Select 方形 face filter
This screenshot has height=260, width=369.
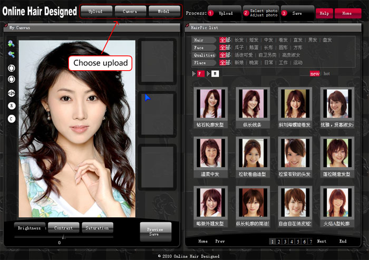click(x=298, y=47)
